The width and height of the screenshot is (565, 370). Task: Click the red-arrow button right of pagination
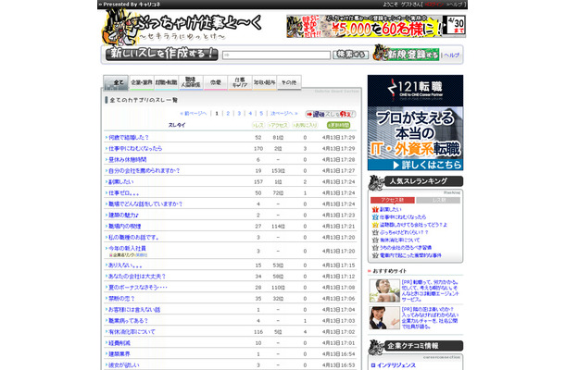coord(331,114)
